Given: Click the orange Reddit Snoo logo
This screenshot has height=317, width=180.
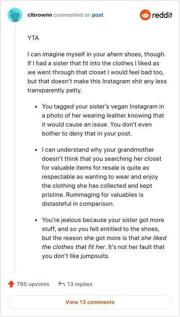Looking at the screenshot, I should click(145, 15).
